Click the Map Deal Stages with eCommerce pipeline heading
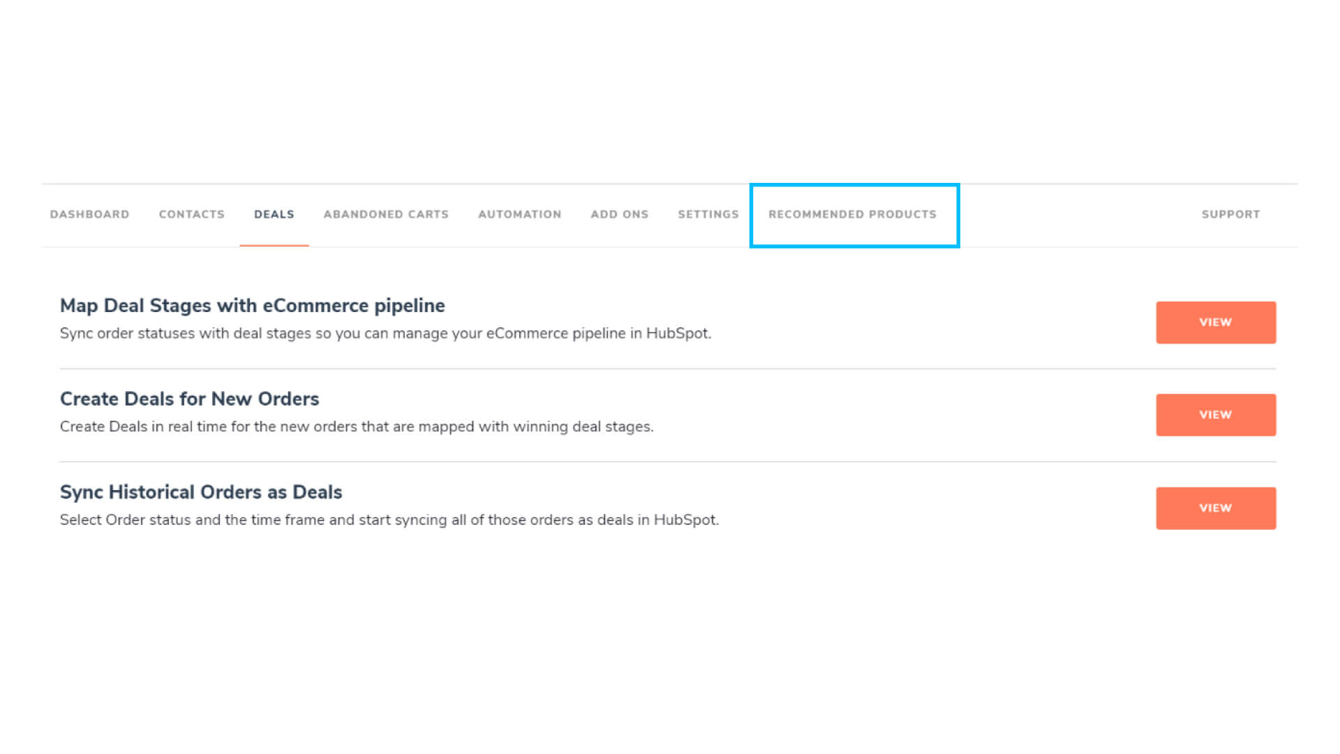Screen dimensions: 1340x754 pyautogui.click(x=252, y=306)
